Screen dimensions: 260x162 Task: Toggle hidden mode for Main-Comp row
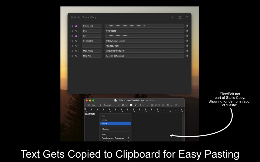tap(76, 51)
